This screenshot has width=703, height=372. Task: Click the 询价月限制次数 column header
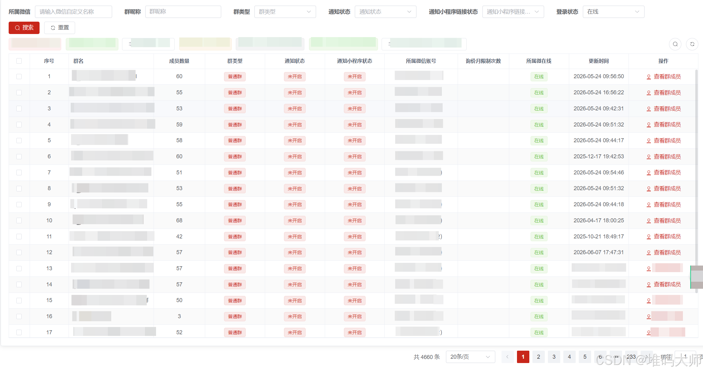(x=483, y=61)
